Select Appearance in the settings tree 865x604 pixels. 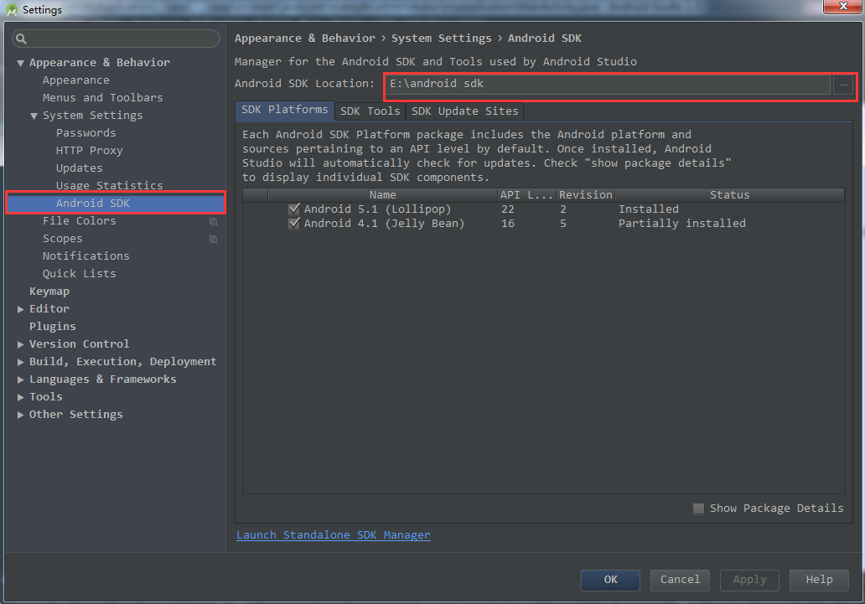pyautogui.click(x=76, y=80)
